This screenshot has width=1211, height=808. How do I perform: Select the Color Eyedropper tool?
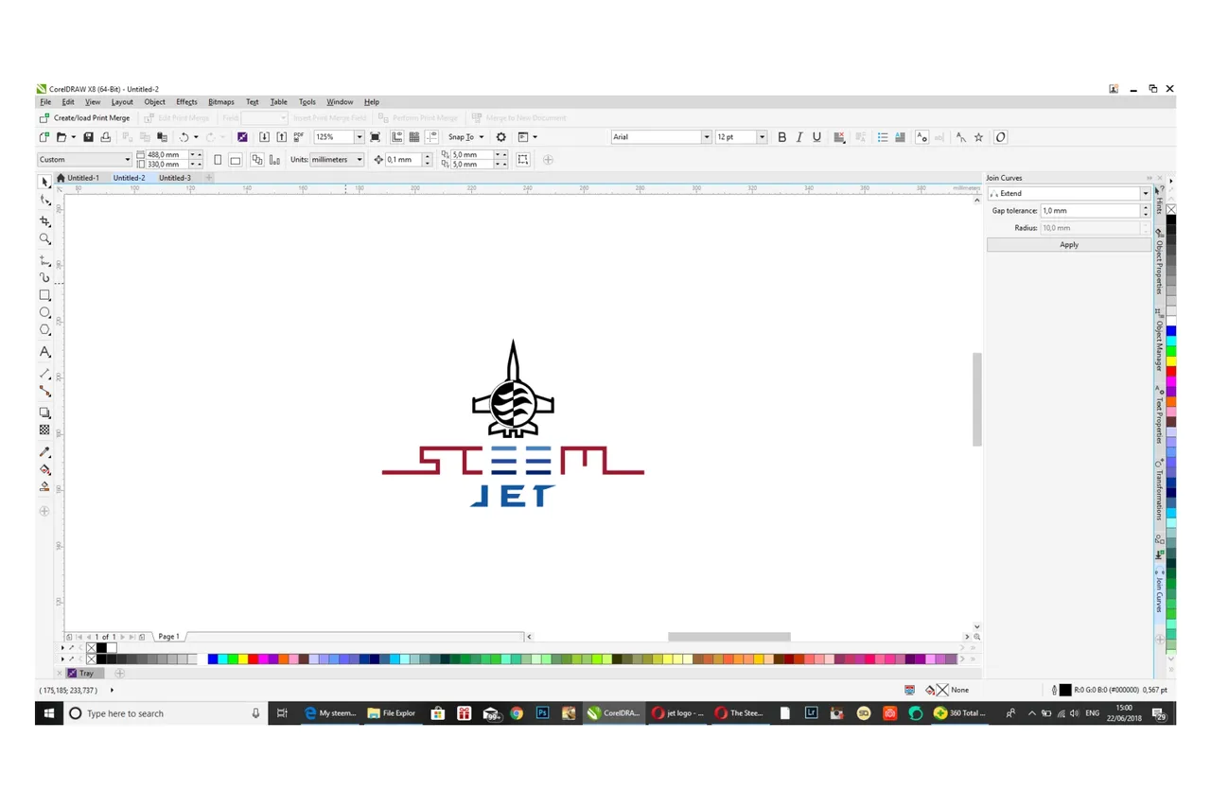(44, 451)
